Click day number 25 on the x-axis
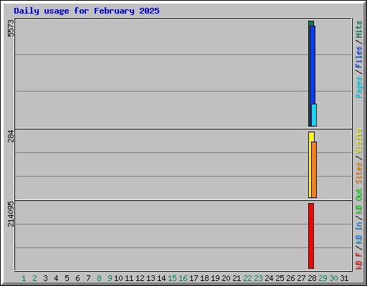Viewport: 367px width, 286px height. click(x=280, y=278)
